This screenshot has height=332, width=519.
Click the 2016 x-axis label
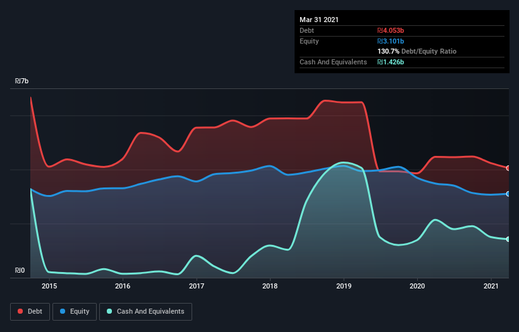(123, 286)
